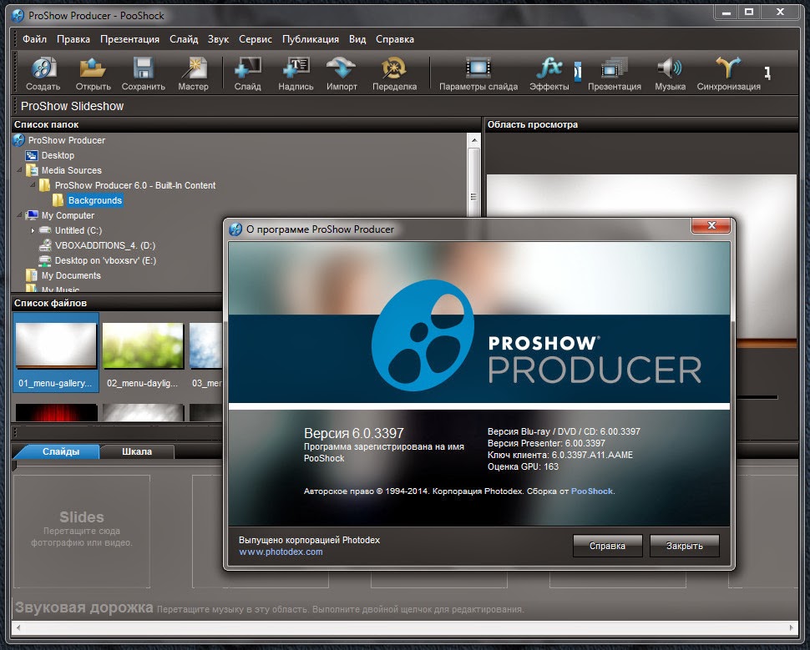Collapse the My Computer tree node
This screenshot has height=650, width=810.
coord(20,214)
